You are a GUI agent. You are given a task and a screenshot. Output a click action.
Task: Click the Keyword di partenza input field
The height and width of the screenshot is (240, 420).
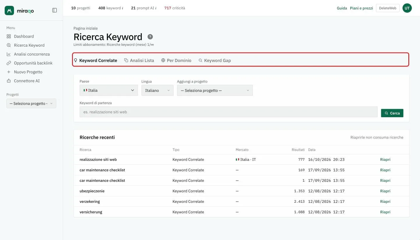pyautogui.click(x=229, y=112)
